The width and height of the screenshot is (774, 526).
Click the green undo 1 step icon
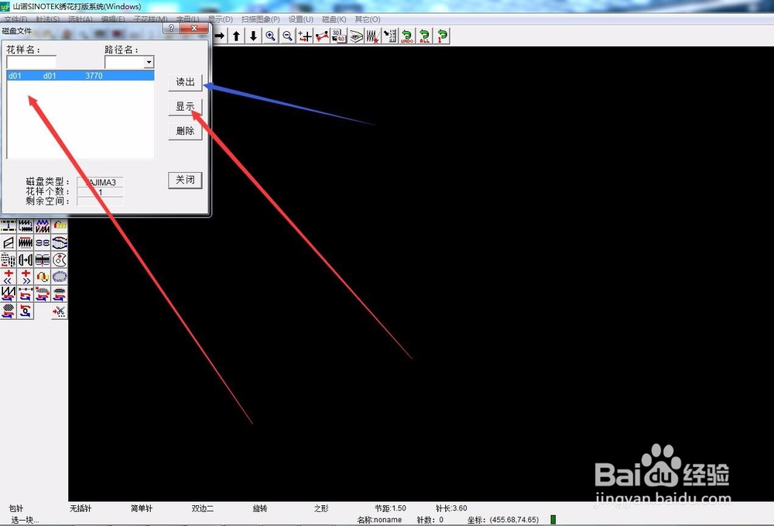(442, 36)
